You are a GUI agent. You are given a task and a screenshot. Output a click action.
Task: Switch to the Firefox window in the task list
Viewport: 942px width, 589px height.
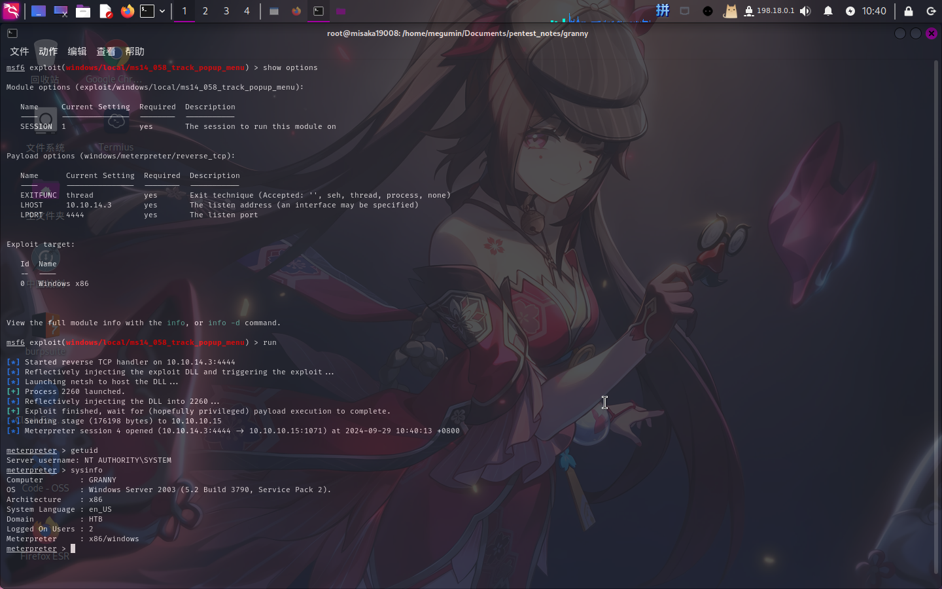pyautogui.click(x=296, y=11)
